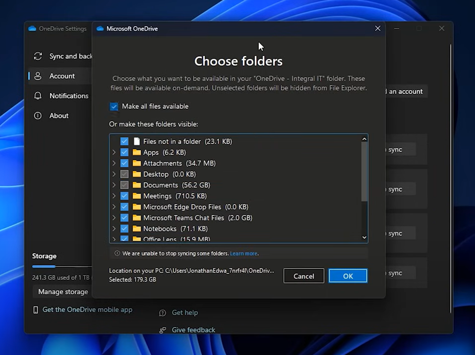Confirm folder selection with OK

tap(348, 276)
